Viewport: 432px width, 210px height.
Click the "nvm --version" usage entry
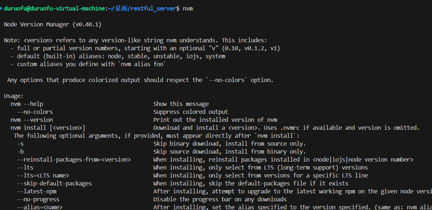tap(32, 120)
